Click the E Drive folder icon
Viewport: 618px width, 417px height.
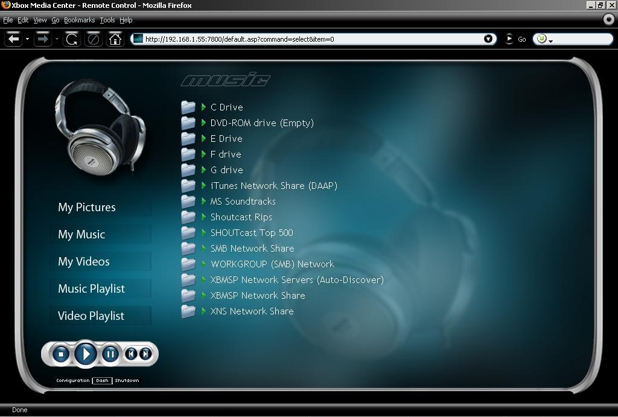coord(188,138)
